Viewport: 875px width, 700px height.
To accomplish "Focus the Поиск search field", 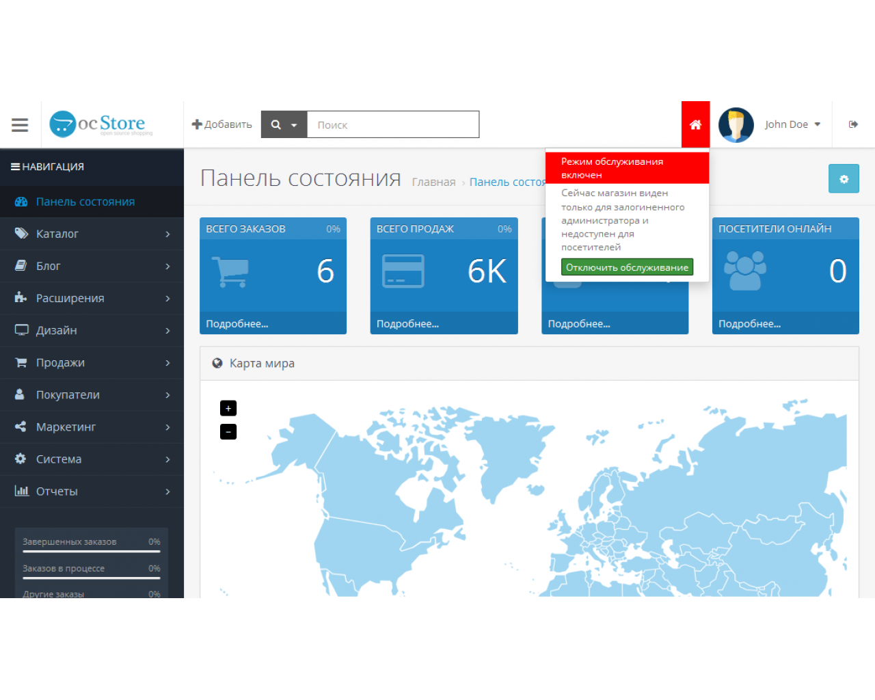I will [393, 124].
